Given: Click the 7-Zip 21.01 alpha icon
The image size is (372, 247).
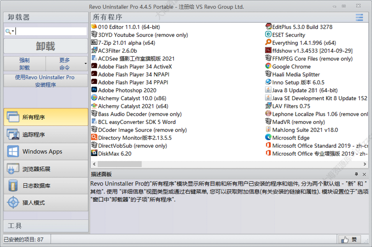Looking at the screenshot, I should point(94,42).
